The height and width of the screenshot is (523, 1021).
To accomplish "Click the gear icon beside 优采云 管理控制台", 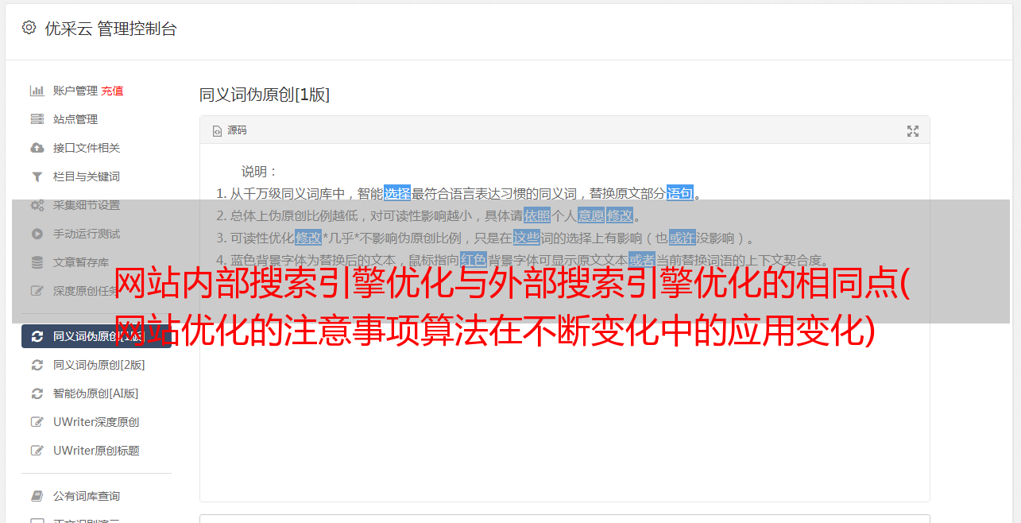I will pyautogui.click(x=29, y=28).
